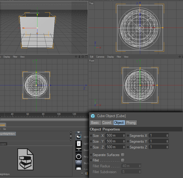Toggle the keyframe dot beside Fillet
Screen dimensions: 183x178
coord(91,160)
